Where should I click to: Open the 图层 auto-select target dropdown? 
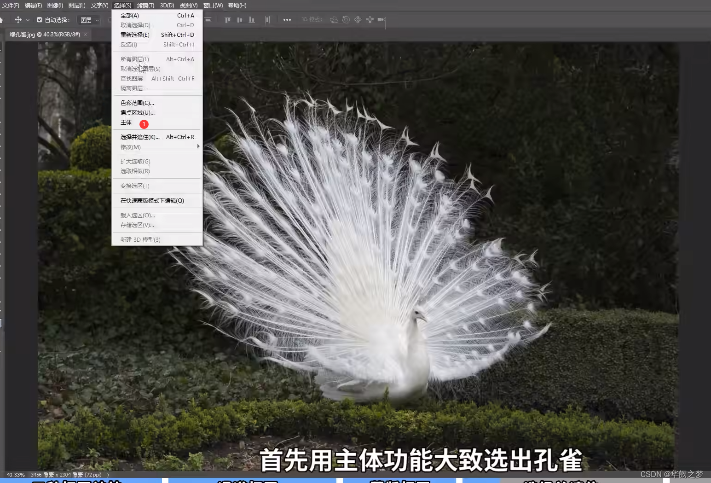point(90,20)
